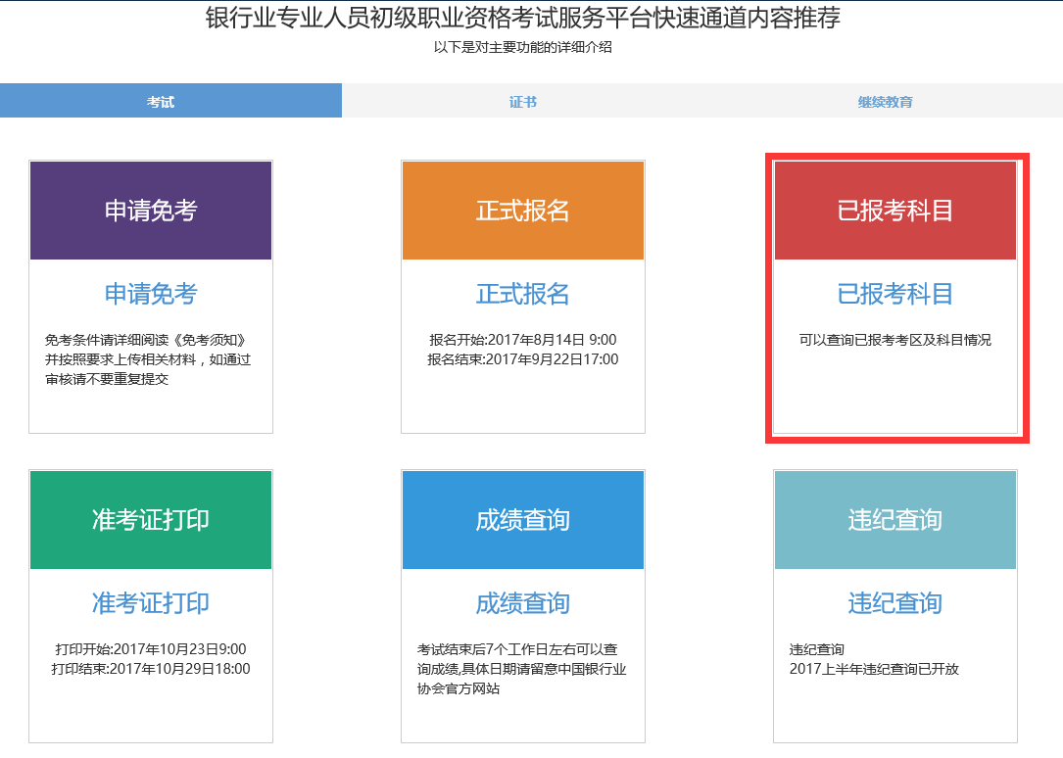Click the 2017上半年违纪查询已开放 notice

[x=874, y=669]
